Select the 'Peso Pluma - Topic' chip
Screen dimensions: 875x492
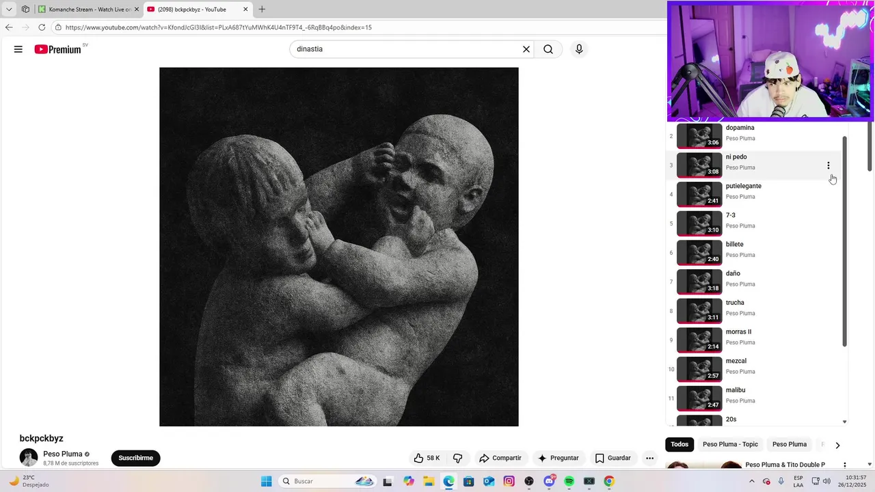click(730, 444)
